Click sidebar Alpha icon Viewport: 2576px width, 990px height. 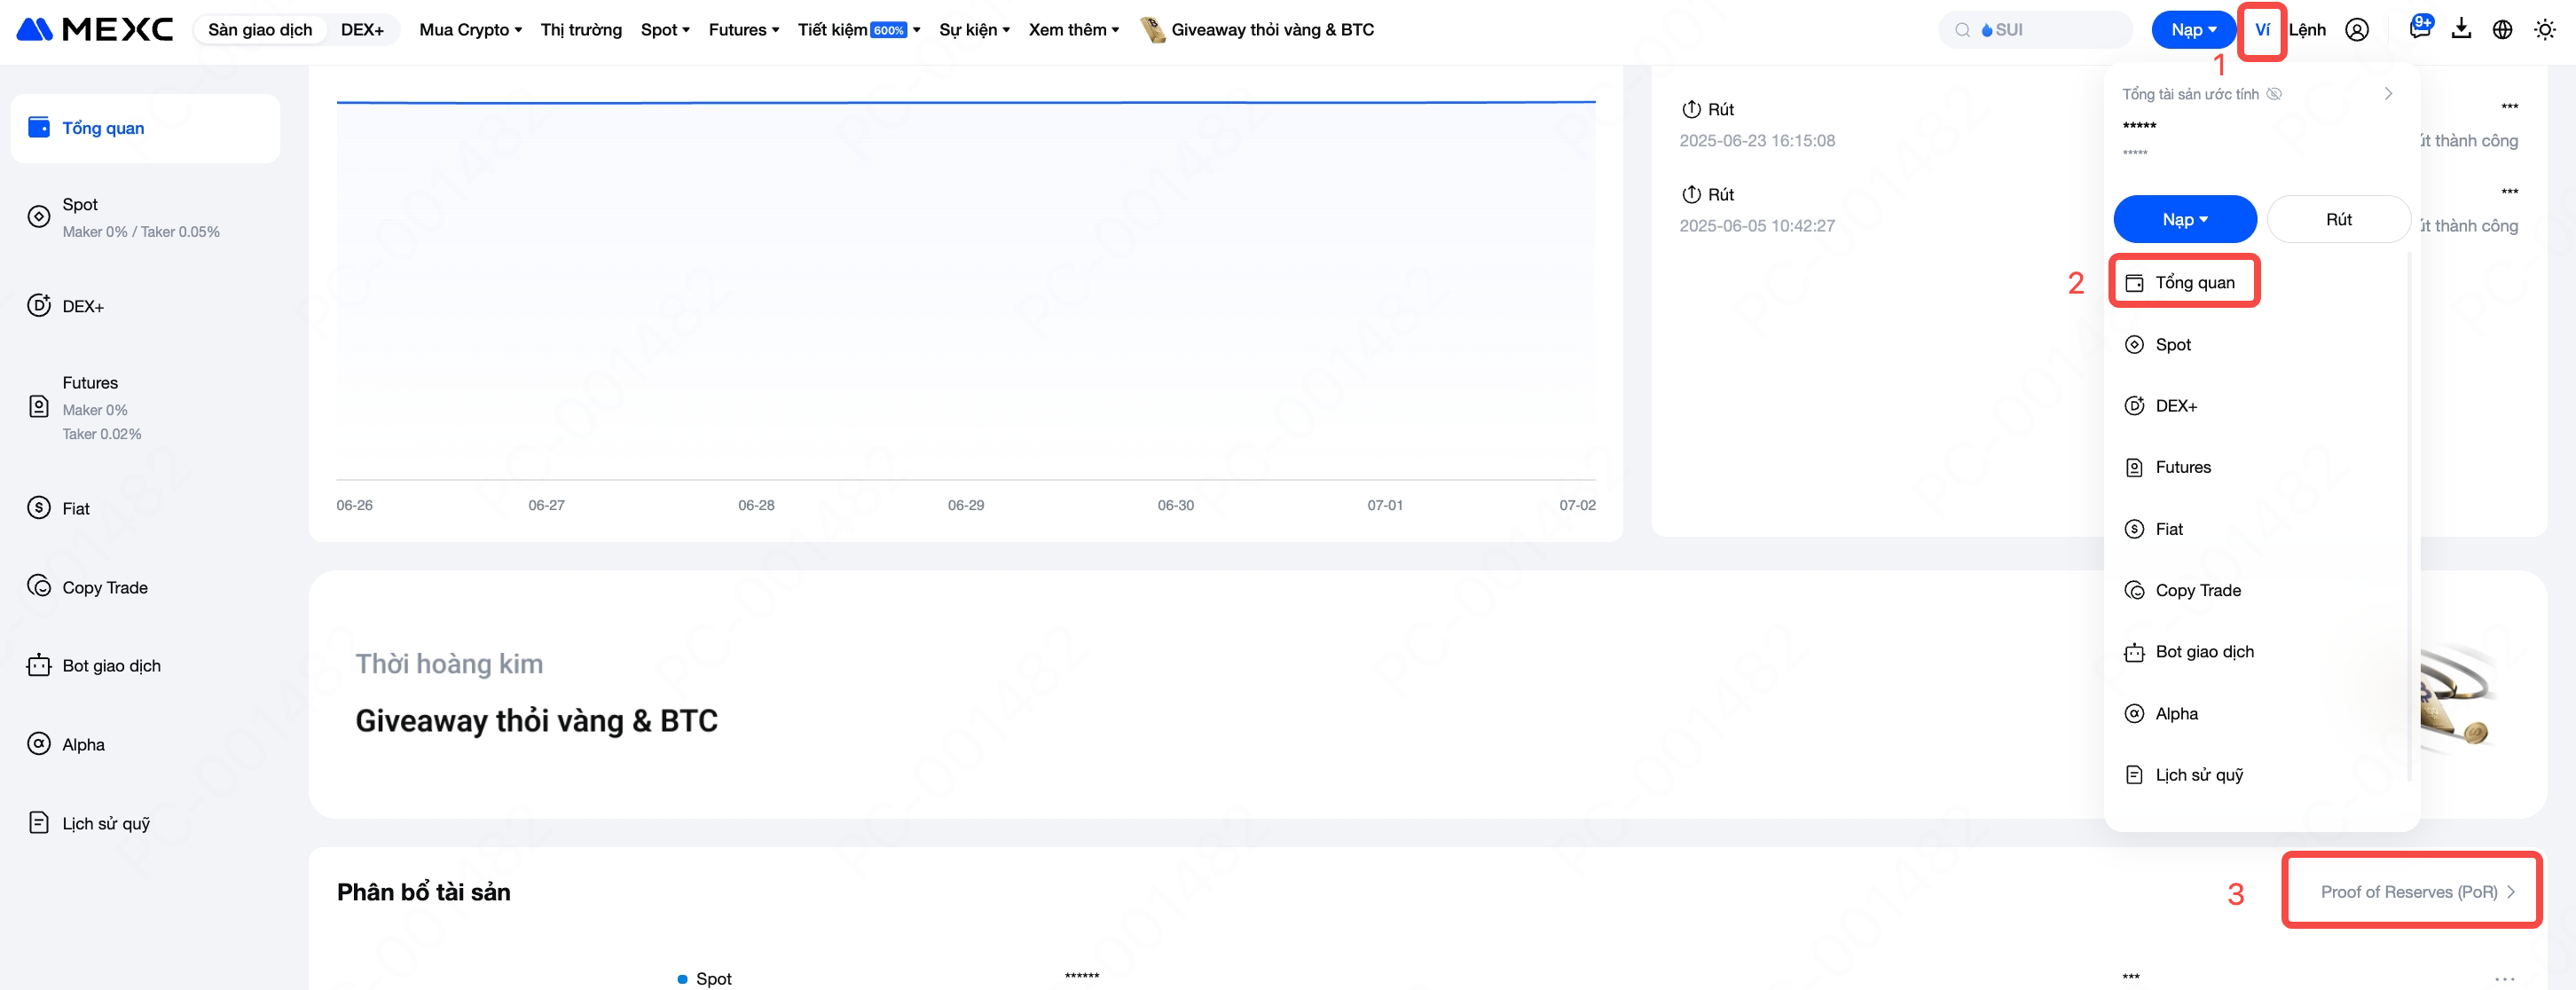39,744
